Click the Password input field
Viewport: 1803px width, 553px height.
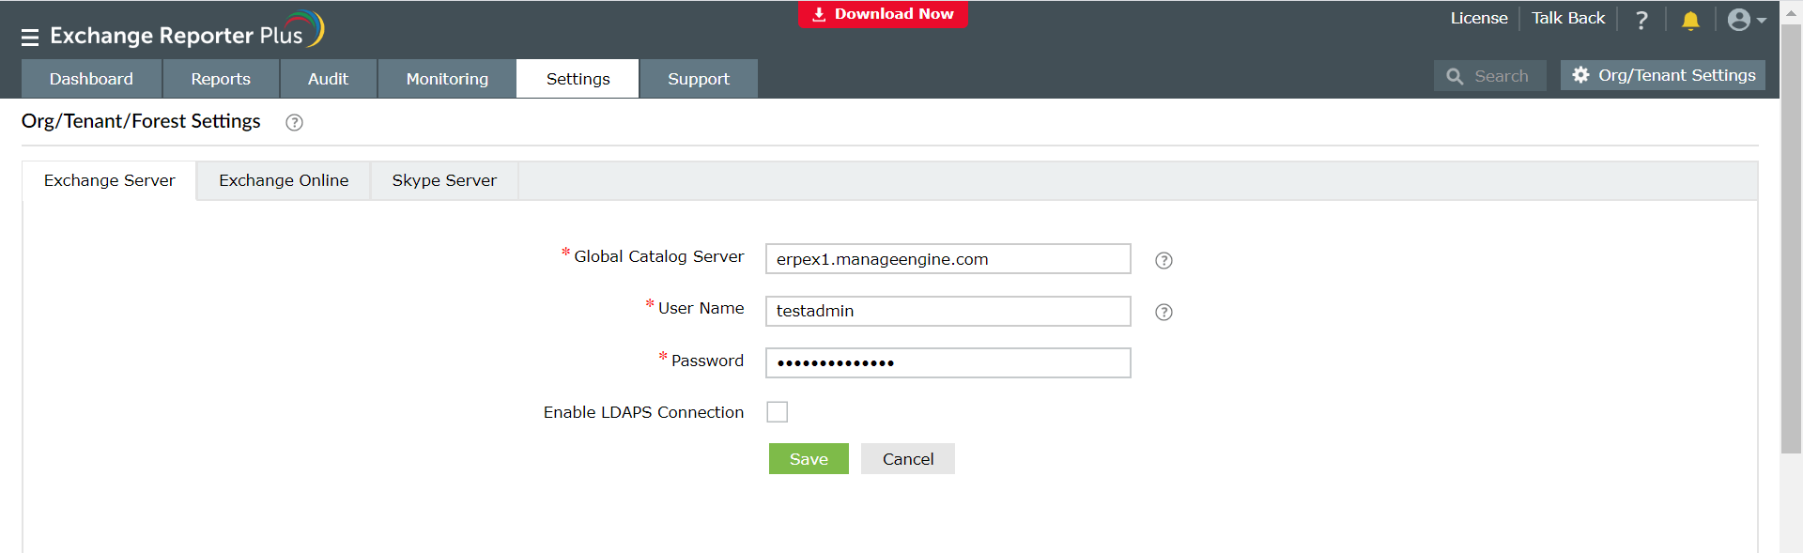click(x=948, y=362)
